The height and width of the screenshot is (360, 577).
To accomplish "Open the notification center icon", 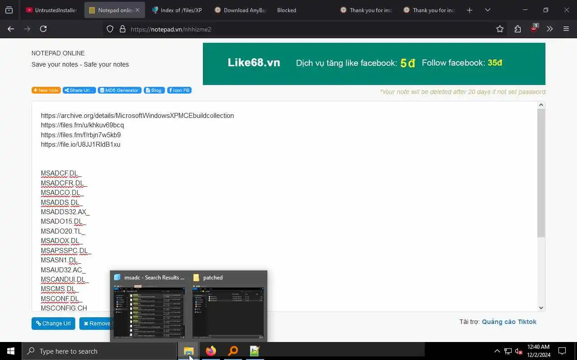I will click(562, 351).
